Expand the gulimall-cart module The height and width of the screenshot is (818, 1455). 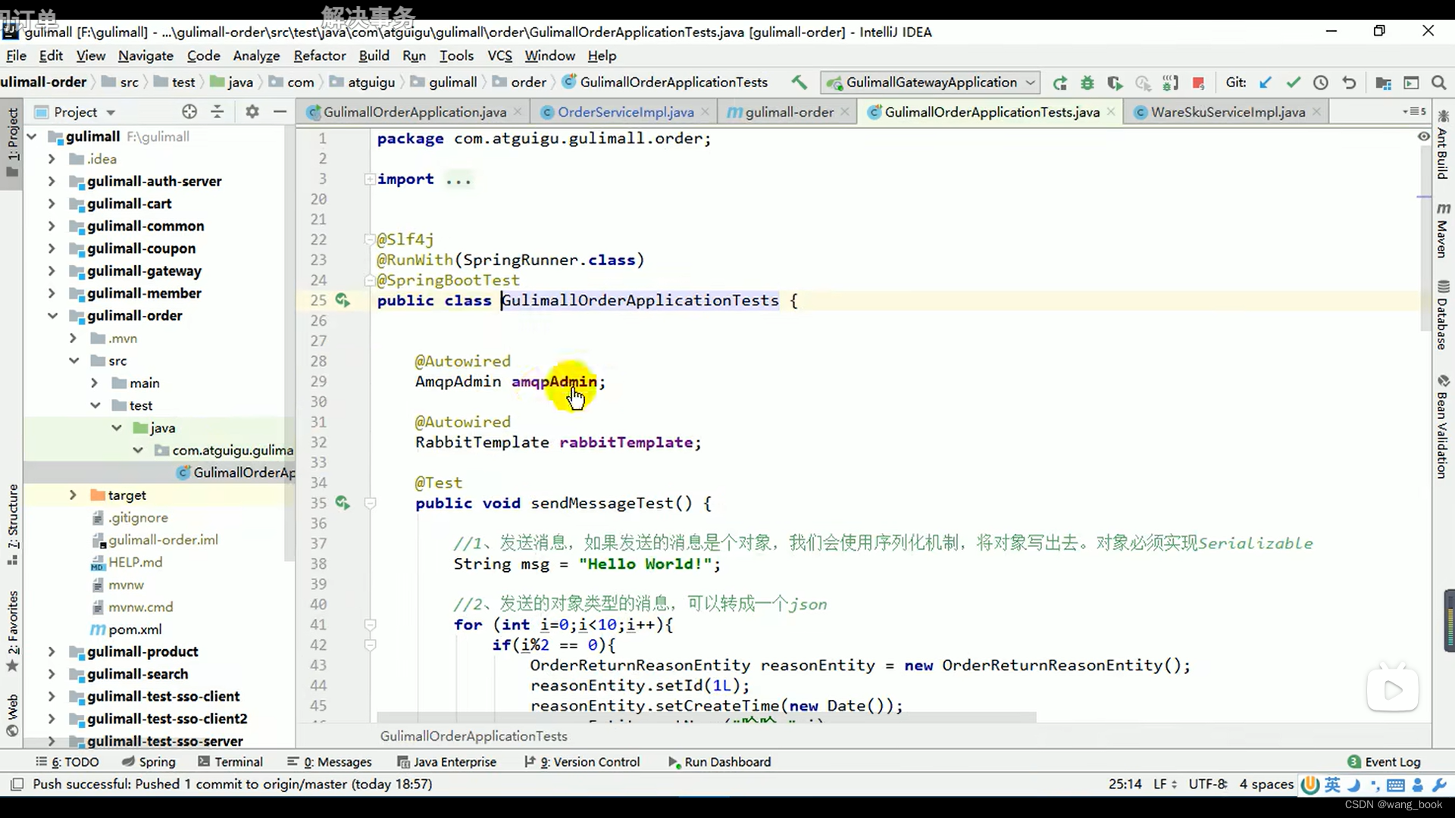(x=52, y=204)
